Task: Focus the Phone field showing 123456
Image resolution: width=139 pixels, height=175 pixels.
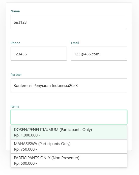Action: click(39, 54)
